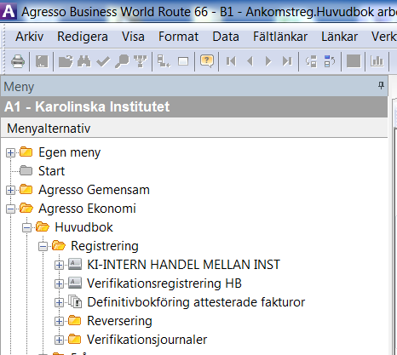Viewport: 397px width, 355px height.
Task: Open Verifikationsregistrering HB
Action: pos(164,283)
